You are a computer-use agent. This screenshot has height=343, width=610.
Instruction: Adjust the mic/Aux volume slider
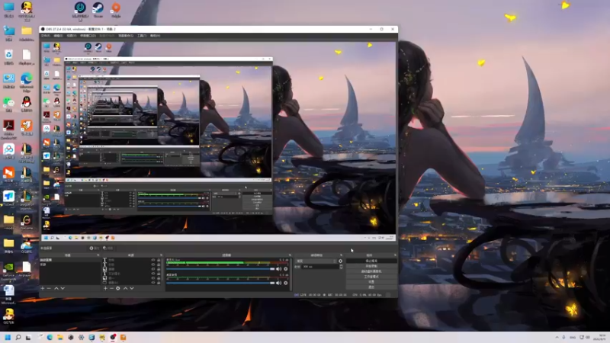click(x=220, y=269)
